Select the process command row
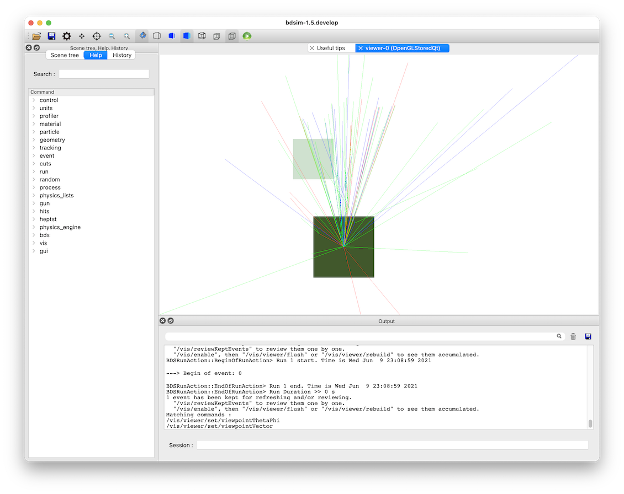Image resolution: width=624 pixels, height=494 pixels. coord(91,187)
